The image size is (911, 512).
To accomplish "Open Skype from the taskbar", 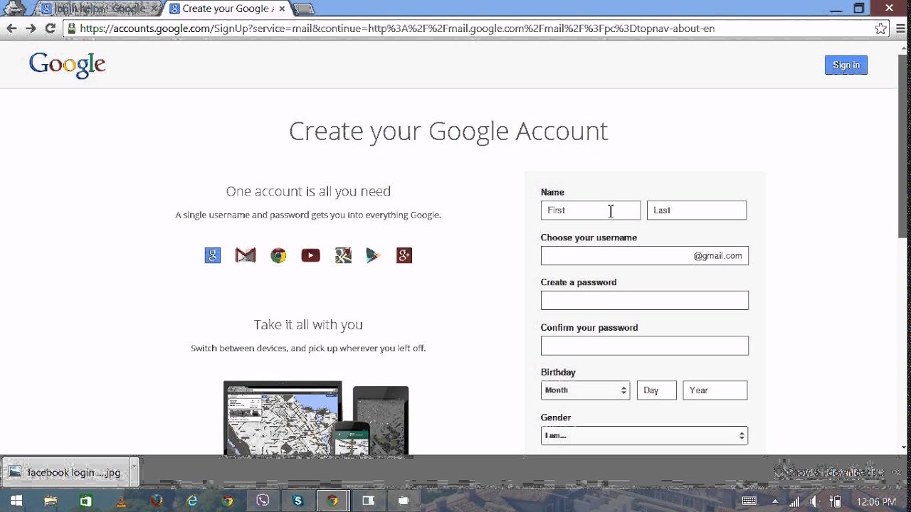I will [297, 501].
